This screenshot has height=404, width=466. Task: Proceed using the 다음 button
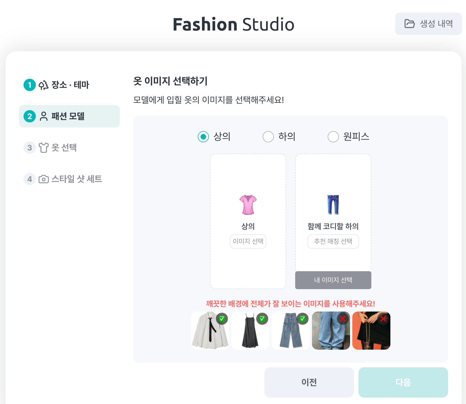(x=403, y=382)
